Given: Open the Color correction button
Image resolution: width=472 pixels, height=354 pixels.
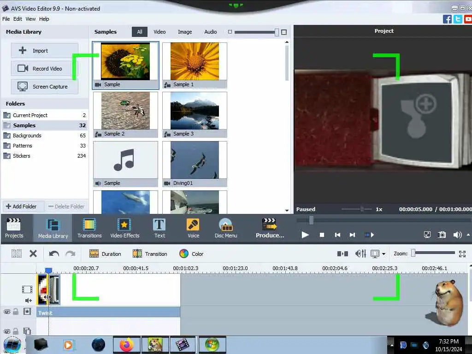Looking at the screenshot, I should point(191,254).
